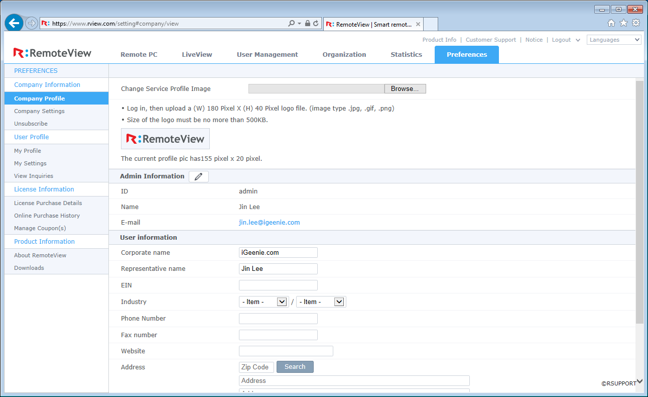Viewport: 648px width, 397px height.
Task: Open Online Purchase History in sidebar
Action: pyautogui.click(x=47, y=216)
